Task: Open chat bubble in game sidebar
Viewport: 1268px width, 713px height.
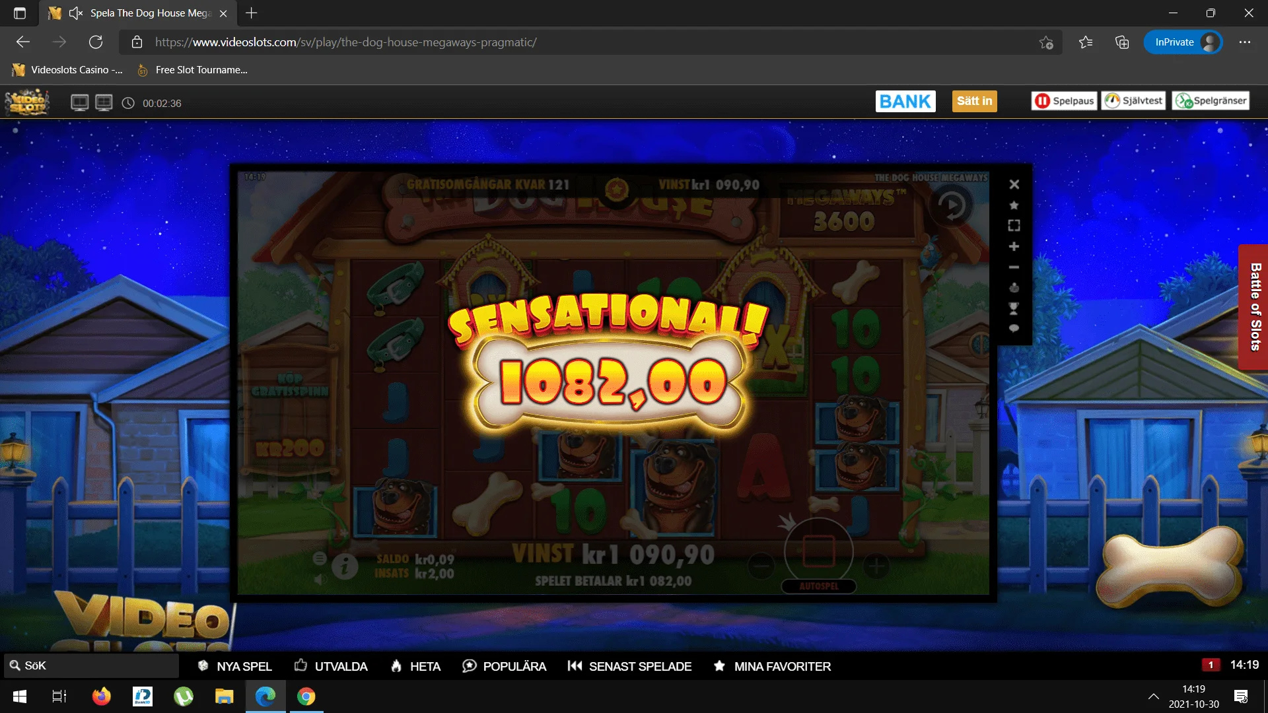Action: [1014, 329]
